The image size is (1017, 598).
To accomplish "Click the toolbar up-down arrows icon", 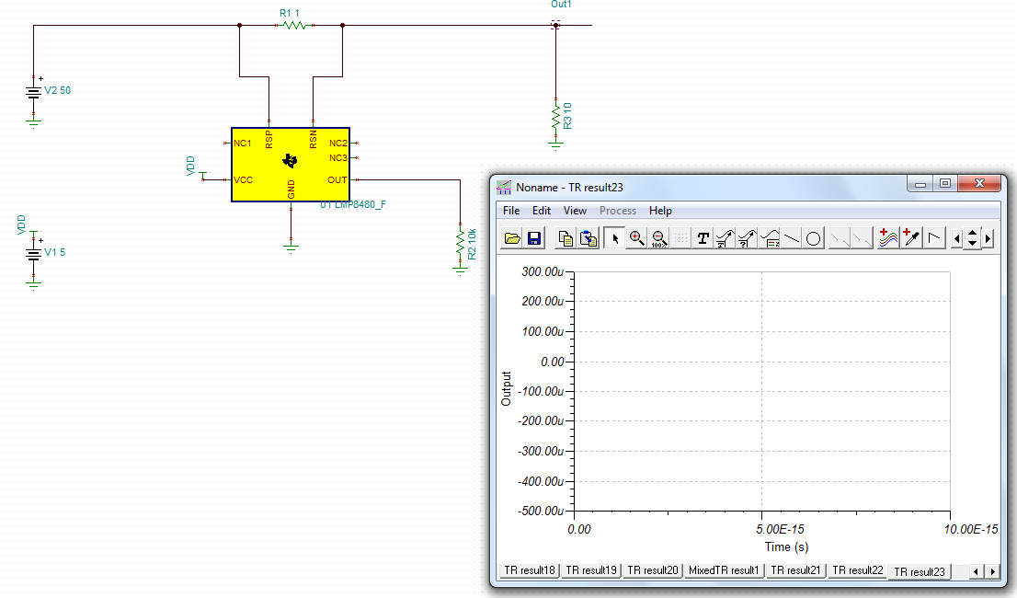I will pos(972,238).
